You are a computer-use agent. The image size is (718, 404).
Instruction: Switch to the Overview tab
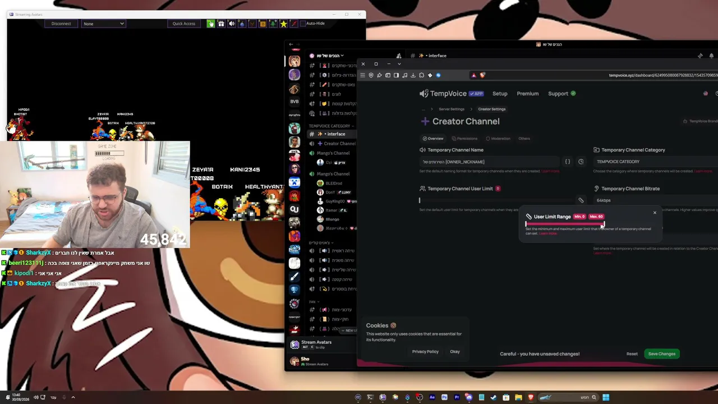pyautogui.click(x=433, y=139)
